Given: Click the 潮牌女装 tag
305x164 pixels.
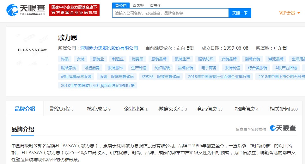Looking at the screenshot, I should pyautogui.click(x=253, y=59).
